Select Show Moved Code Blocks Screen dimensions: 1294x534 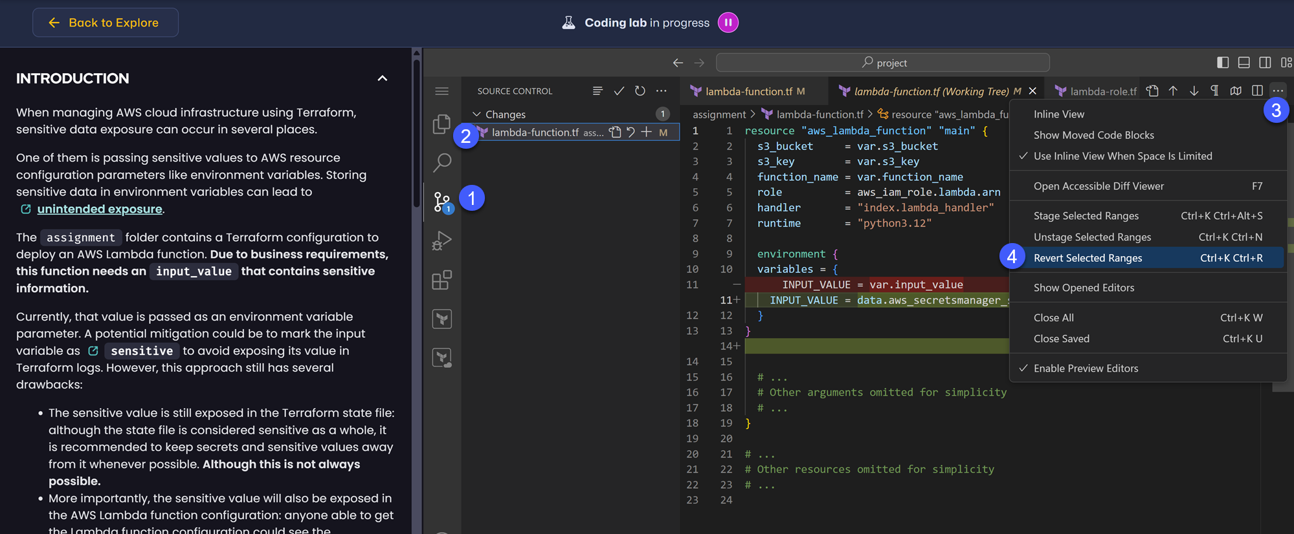click(1148, 135)
